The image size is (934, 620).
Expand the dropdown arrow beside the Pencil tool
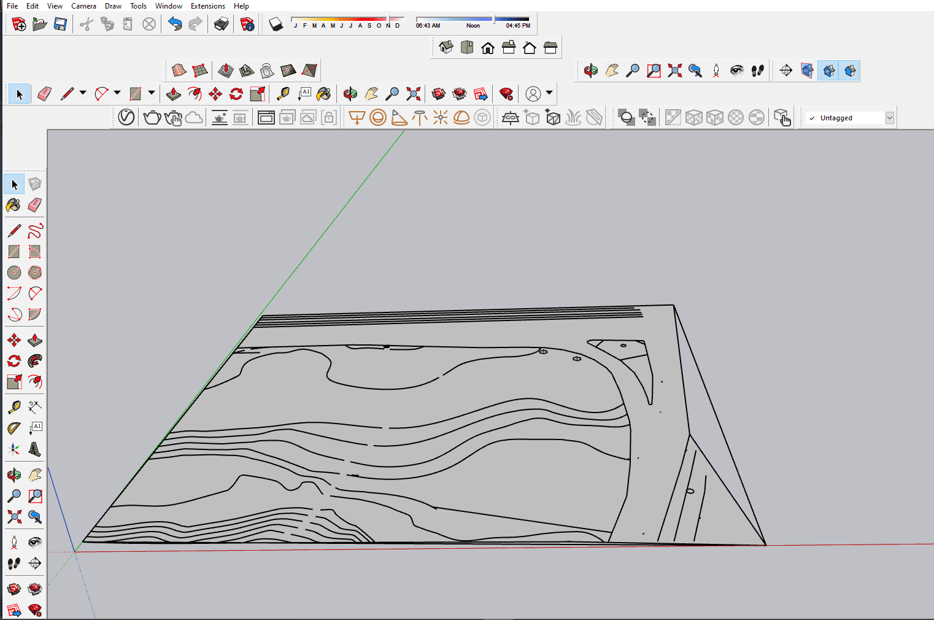tap(82, 93)
